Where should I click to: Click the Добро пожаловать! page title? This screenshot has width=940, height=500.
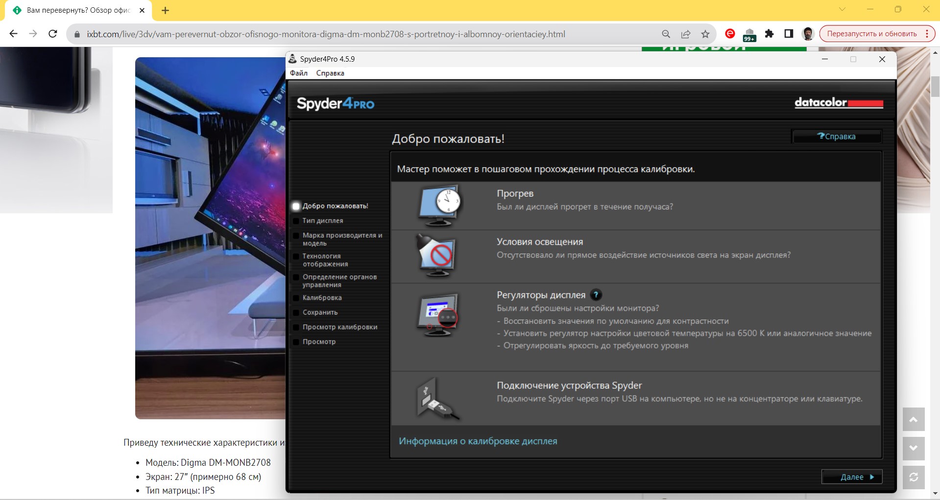click(x=448, y=139)
